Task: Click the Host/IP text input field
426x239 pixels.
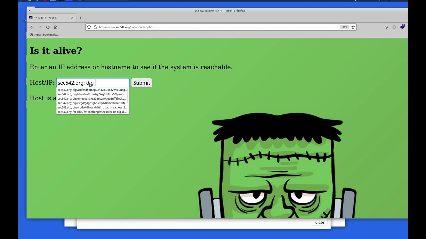Action: click(93, 83)
